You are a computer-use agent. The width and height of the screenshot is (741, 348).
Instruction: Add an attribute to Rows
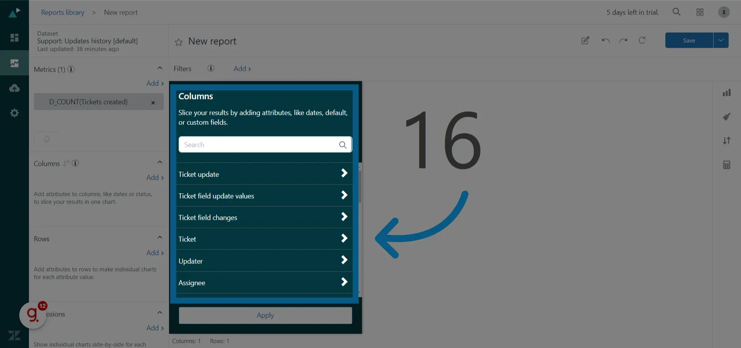tap(155, 253)
